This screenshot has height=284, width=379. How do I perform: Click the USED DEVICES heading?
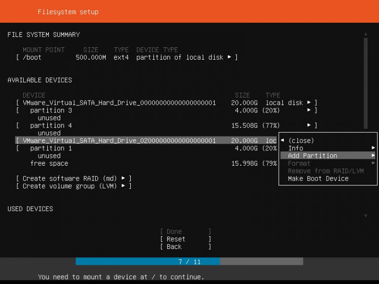pyautogui.click(x=30, y=209)
